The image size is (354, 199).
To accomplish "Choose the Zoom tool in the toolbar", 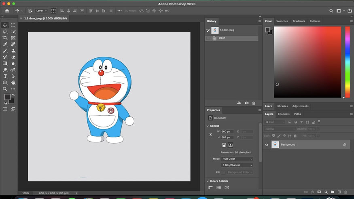I will click(5, 89).
